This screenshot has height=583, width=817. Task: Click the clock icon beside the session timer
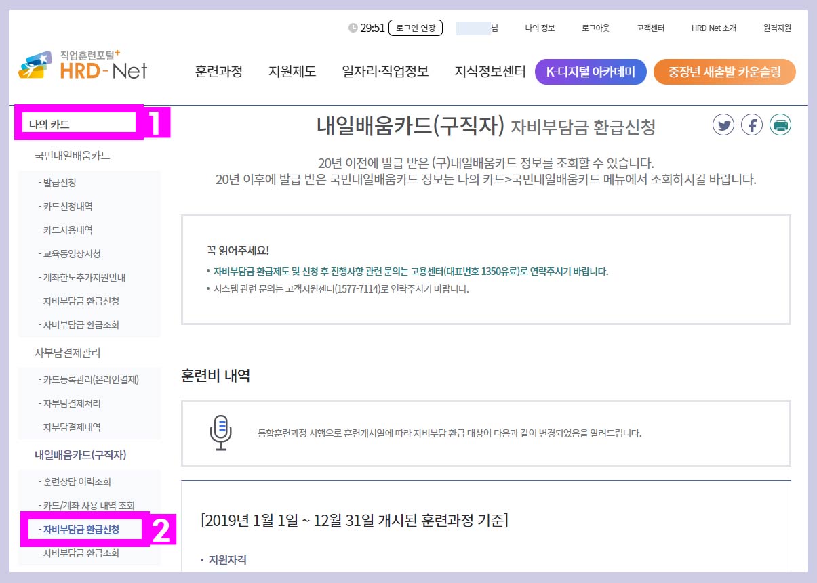point(352,26)
